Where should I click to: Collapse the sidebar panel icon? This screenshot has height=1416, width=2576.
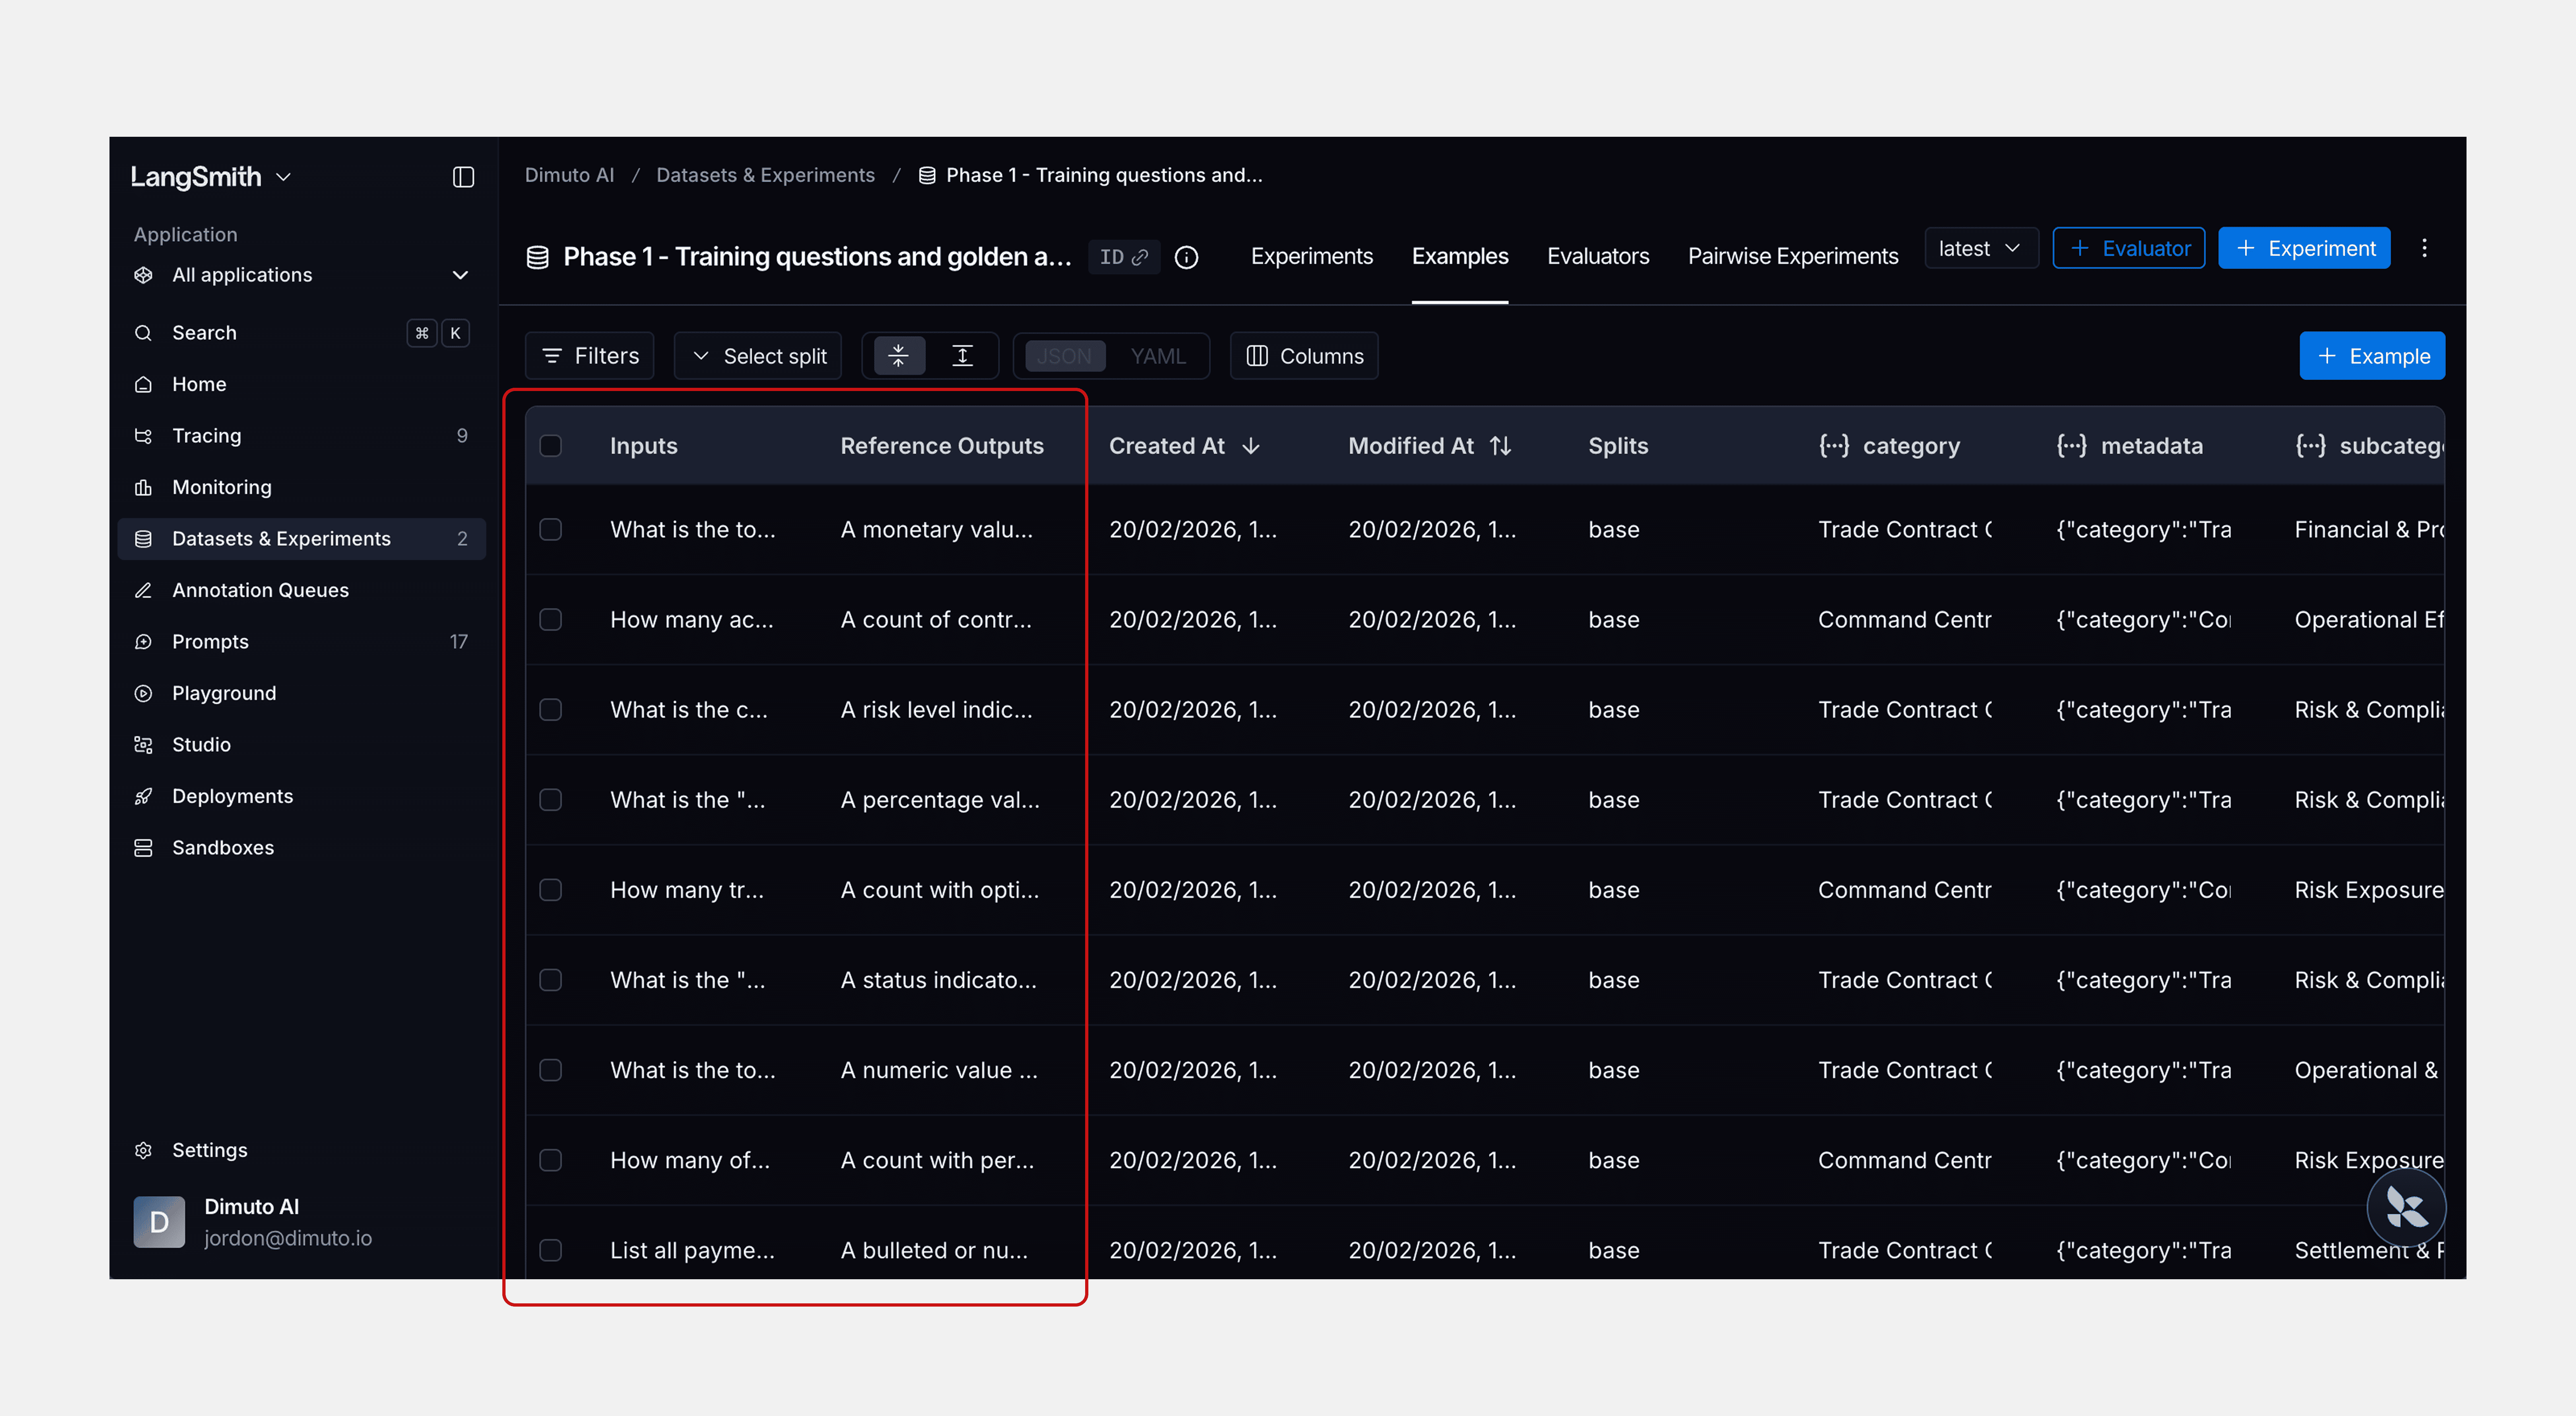pyautogui.click(x=463, y=177)
